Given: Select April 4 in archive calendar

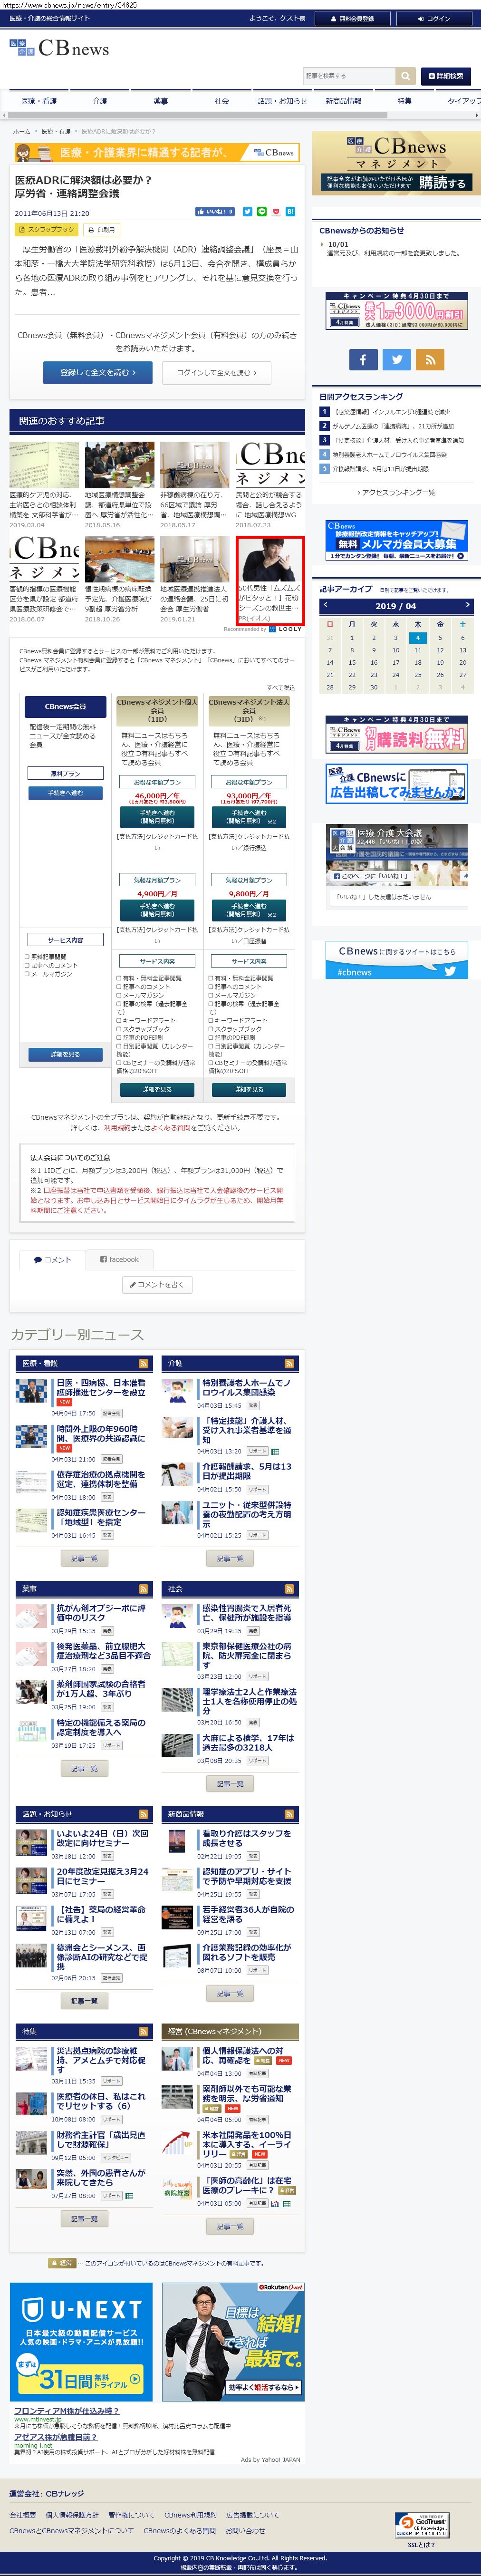Looking at the screenshot, I should (417, 637).
